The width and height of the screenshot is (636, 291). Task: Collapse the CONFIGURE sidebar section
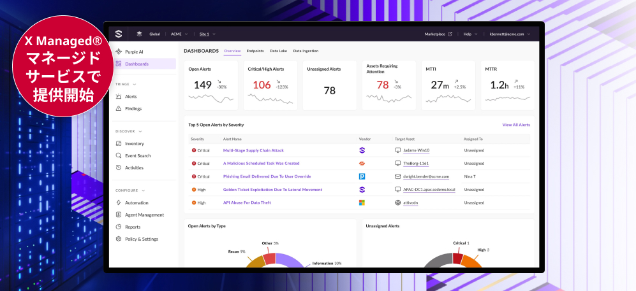point(130,190)
